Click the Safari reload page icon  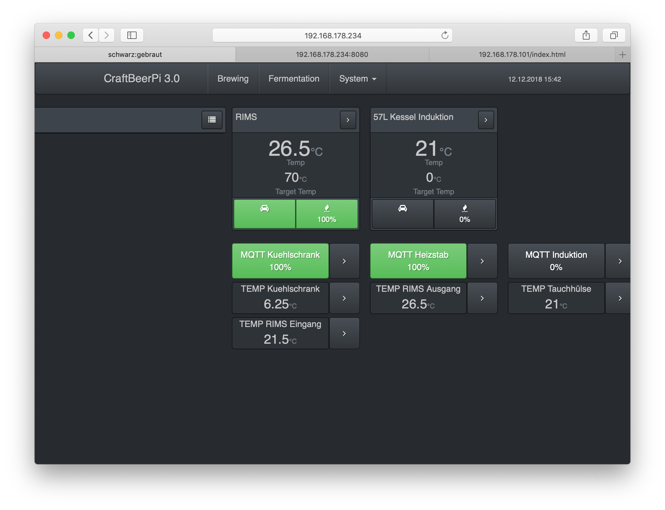coord(445,36)
